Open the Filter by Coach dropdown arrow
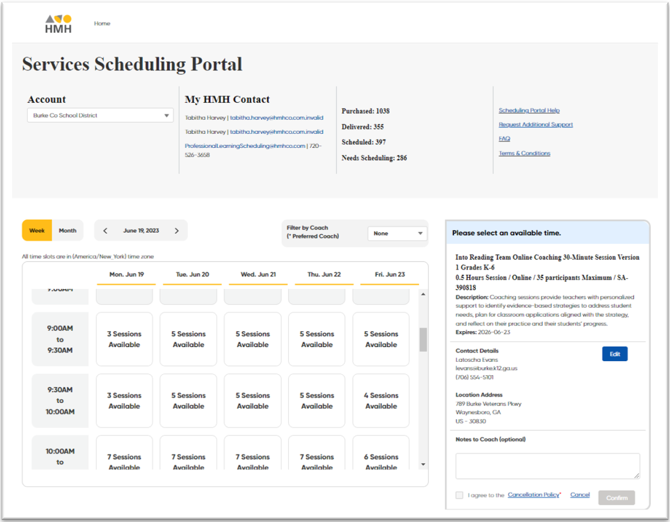The image size is (670, 522). coord(420,233)
